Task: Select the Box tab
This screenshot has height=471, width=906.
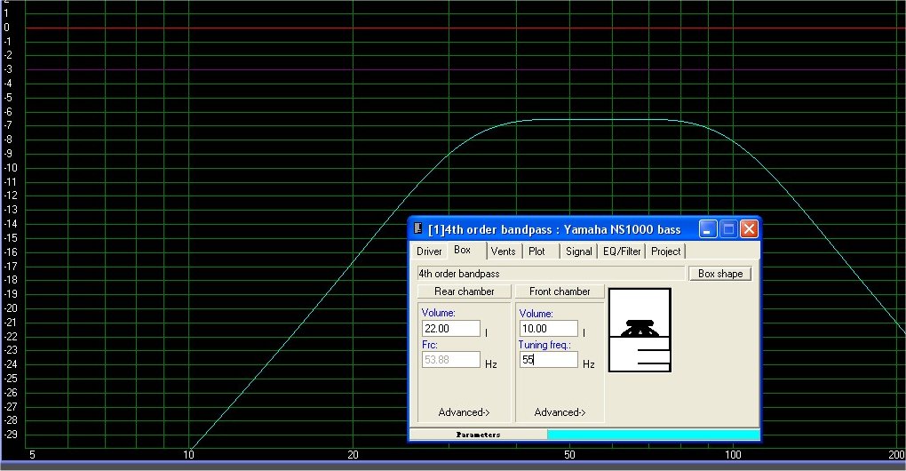Action: pos(462,250)
